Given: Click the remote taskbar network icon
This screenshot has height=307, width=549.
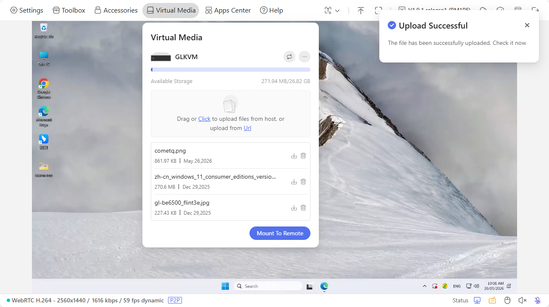Looking at the screenshot, I should coord(469,286).
